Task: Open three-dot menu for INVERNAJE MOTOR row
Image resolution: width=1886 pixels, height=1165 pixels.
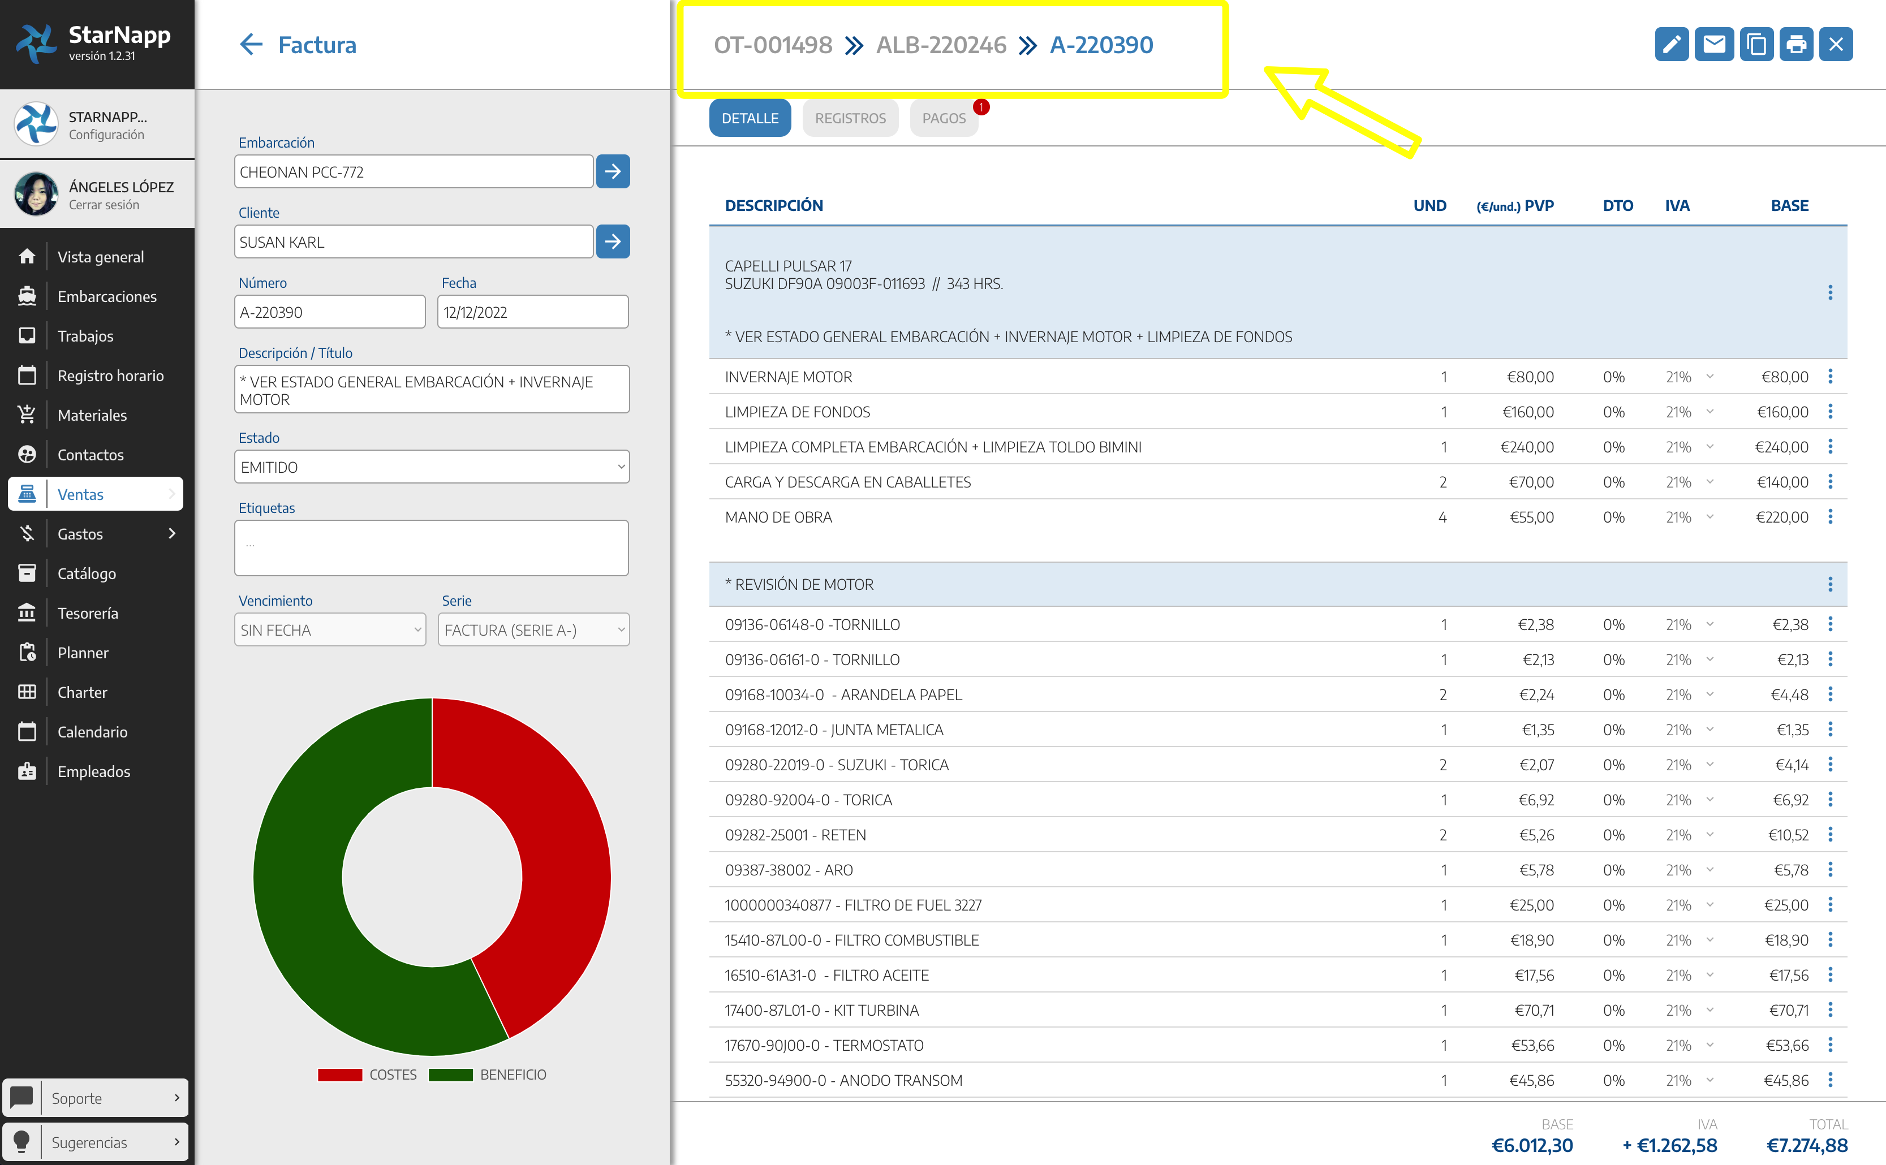Action: click(x=1830, y=377)
